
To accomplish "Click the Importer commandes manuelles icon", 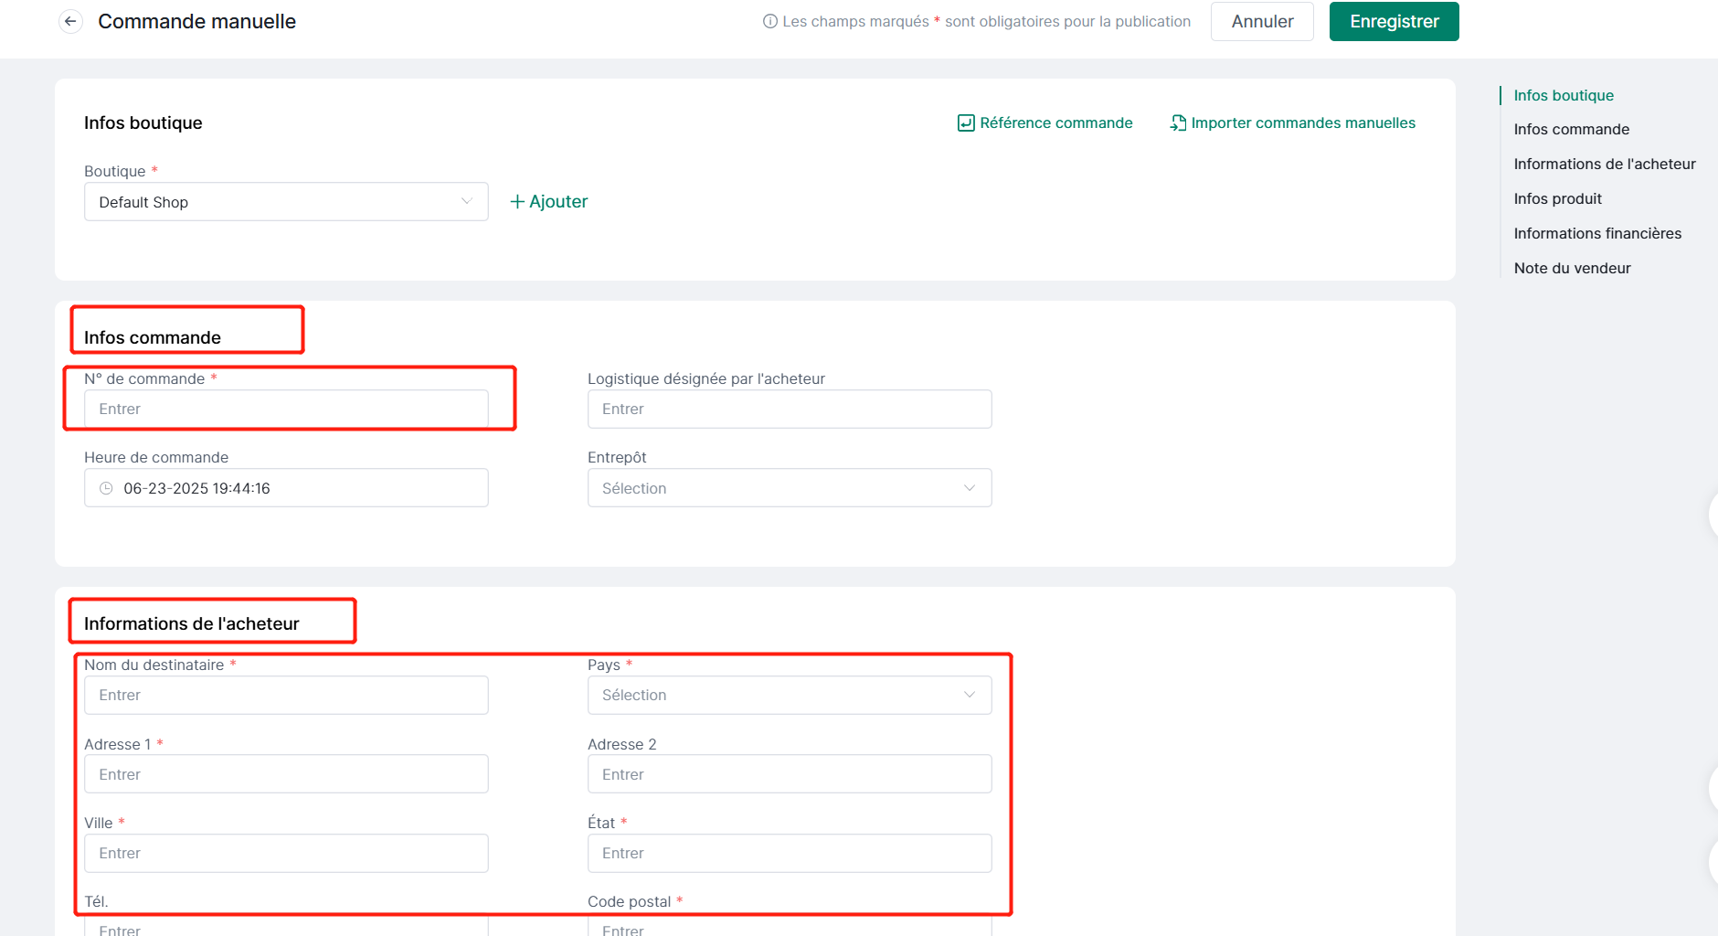I will pyautogui.click(x=1178, y=122).
